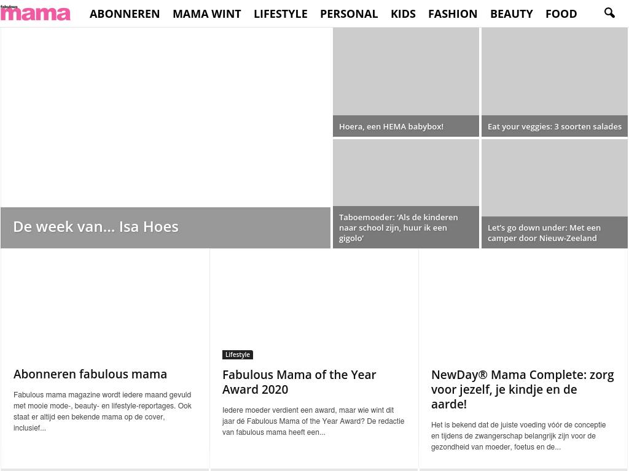Open 'Abonneren fabulous mama' headline
Image resolution: width=629 pixels, height=471 pixels.
(90, 374)
